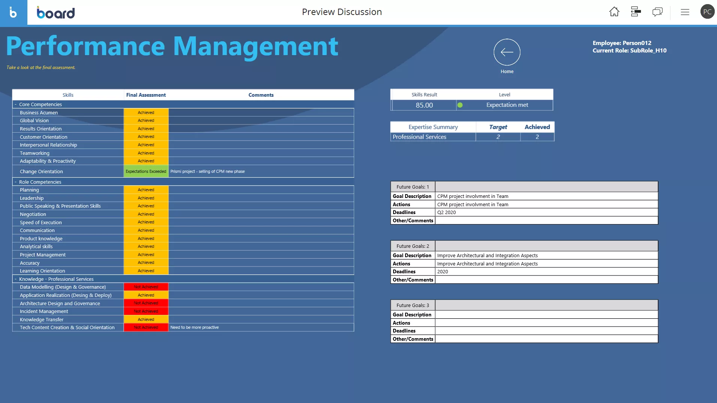The width and height of the screenshot is (717, 403).
Task: Collapse the Role Competencies group
Action: tap(15, 182)
